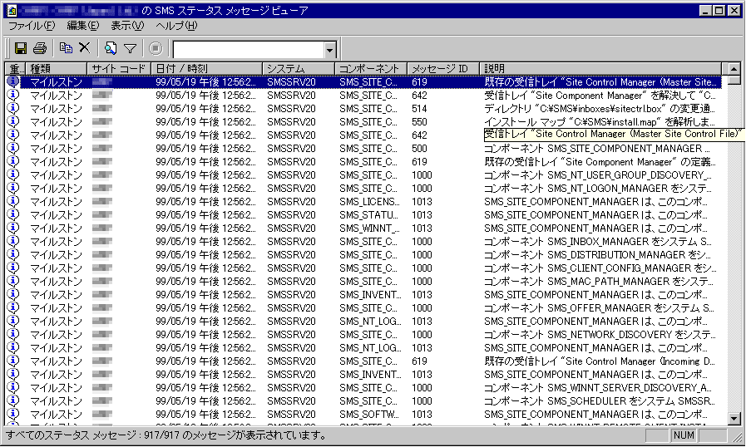Sort by the サイト コード column header
The width and height of the screenshot is (746, 447).
tap(119, 69)
